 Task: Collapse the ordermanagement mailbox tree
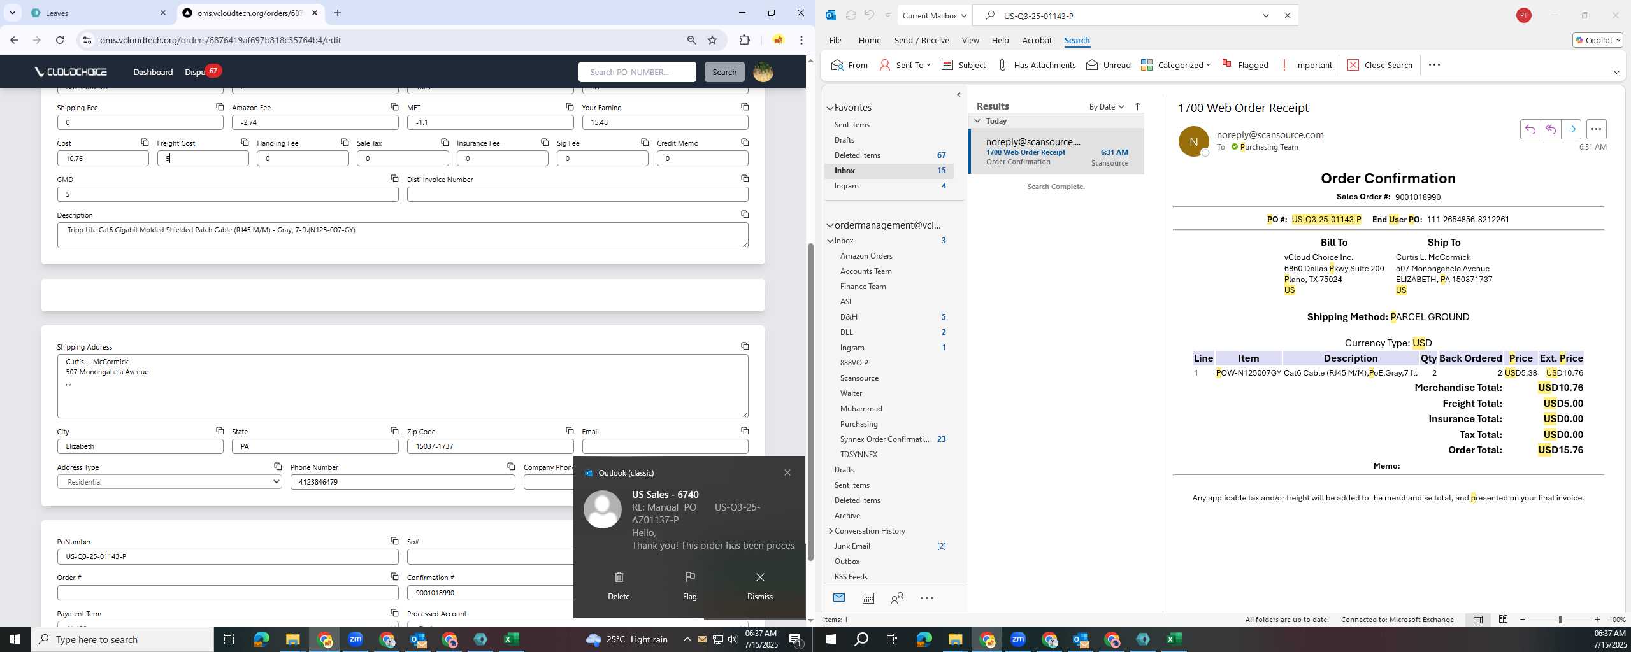pos(830,225)
